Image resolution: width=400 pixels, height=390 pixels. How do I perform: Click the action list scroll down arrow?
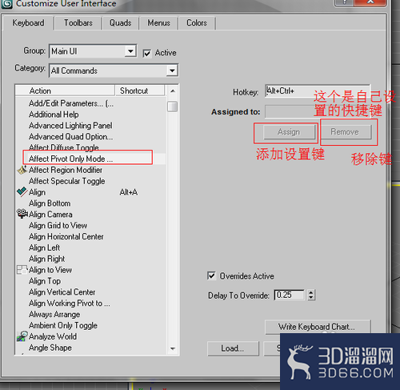(x=173, y=348)
